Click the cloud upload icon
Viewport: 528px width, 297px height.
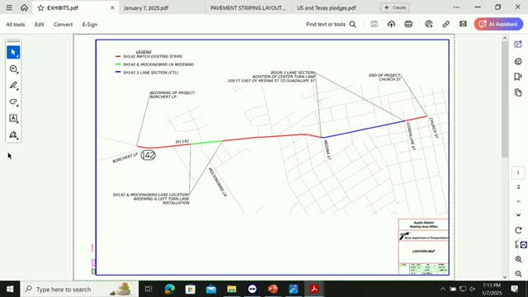[x=391, y=24]
